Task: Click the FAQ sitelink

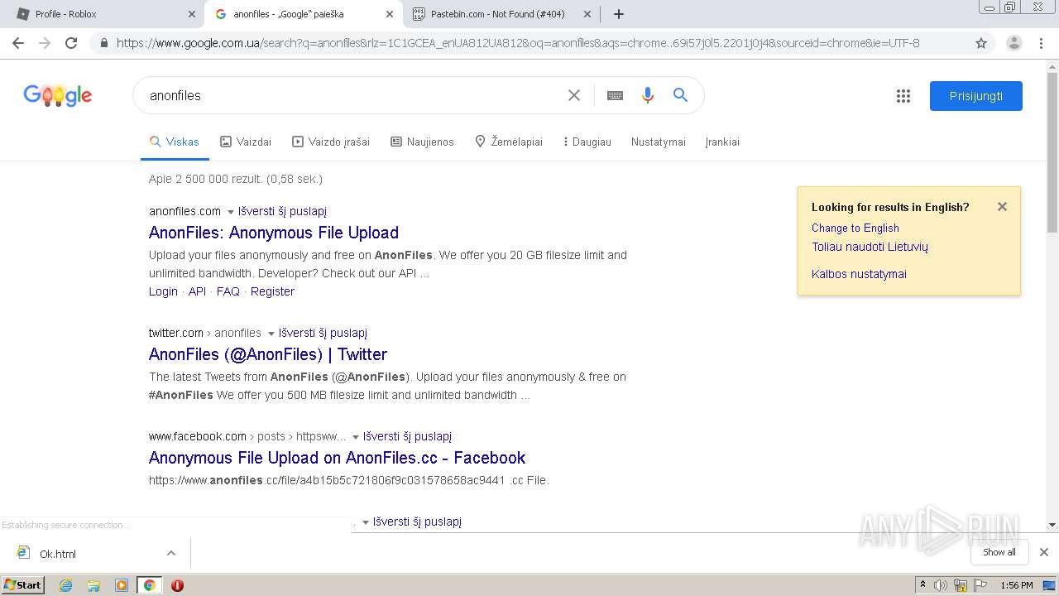Action: click(228, 291)
